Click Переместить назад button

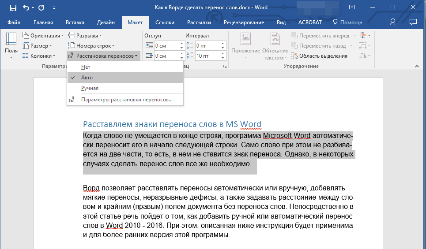[x=319, y=46]
